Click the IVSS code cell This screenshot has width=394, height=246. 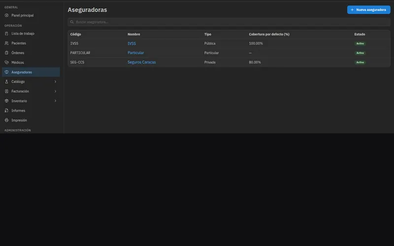(x=74, y=43)
